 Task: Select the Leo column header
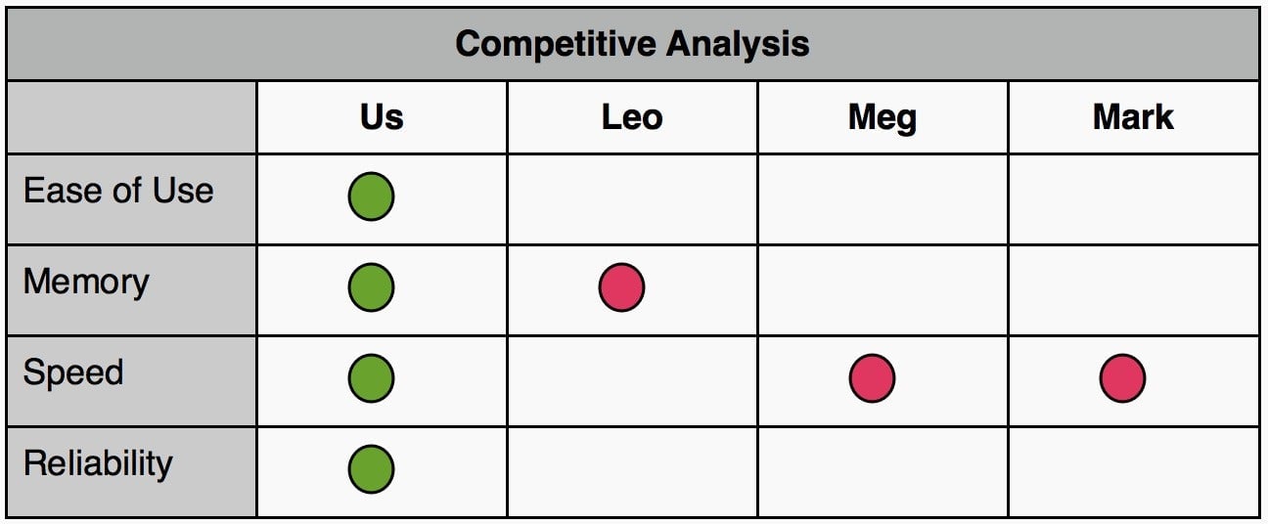pyautogui.click(x=632, y=117)
